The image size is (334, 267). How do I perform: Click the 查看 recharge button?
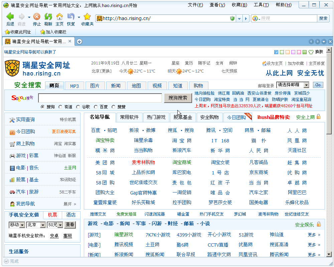pyautogui.click(x=70, y=225)
